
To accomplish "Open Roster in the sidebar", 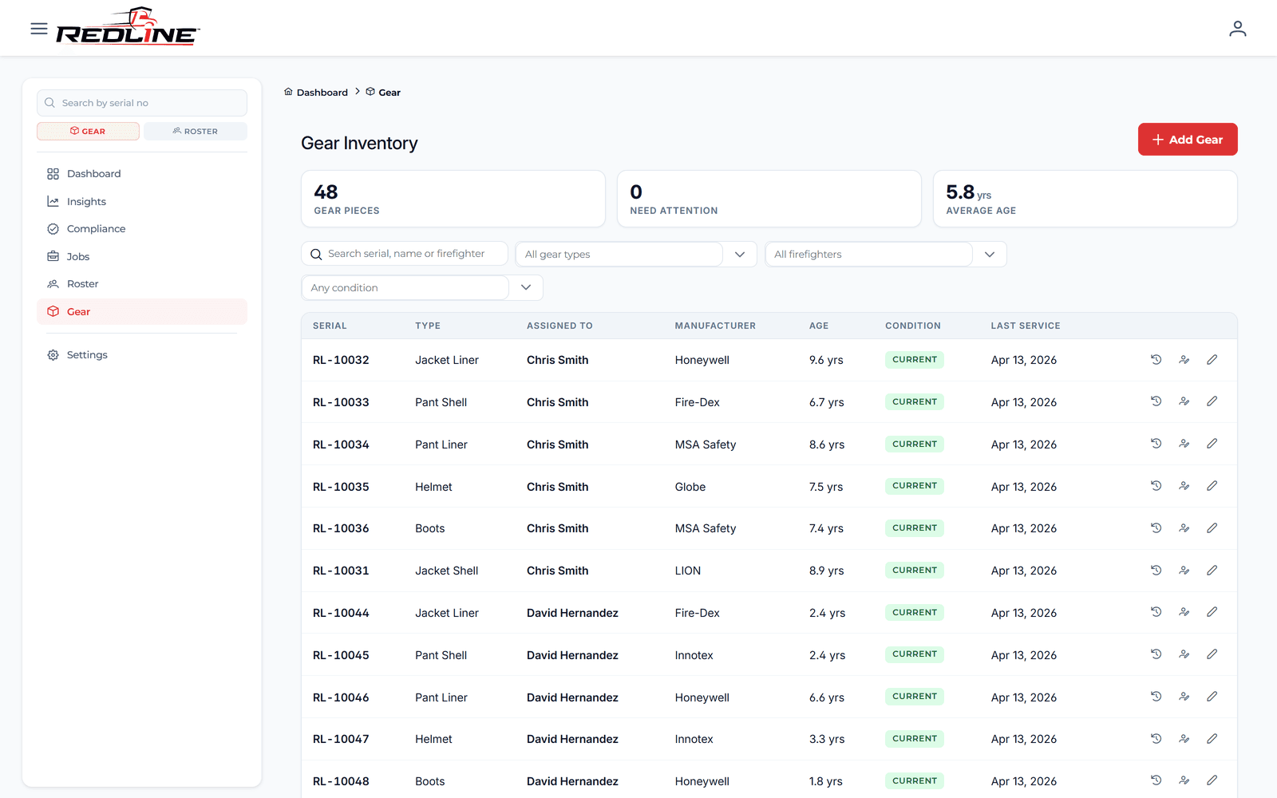I will pos(142,284).
